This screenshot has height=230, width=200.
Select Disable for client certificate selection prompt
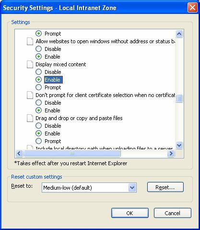pyautogui.click(x=38, y=103)
